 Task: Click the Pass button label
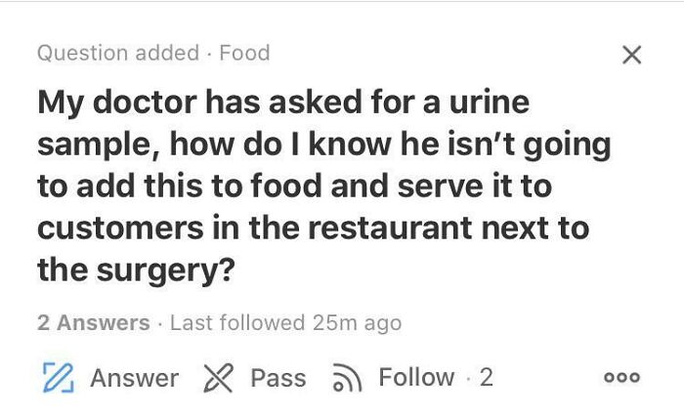[x=278, y=378]
